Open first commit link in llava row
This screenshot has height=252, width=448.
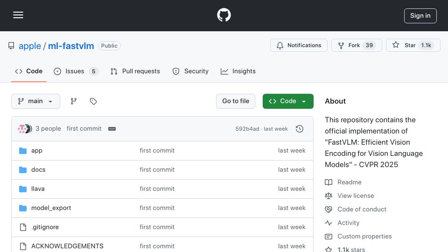coord(157,189)
